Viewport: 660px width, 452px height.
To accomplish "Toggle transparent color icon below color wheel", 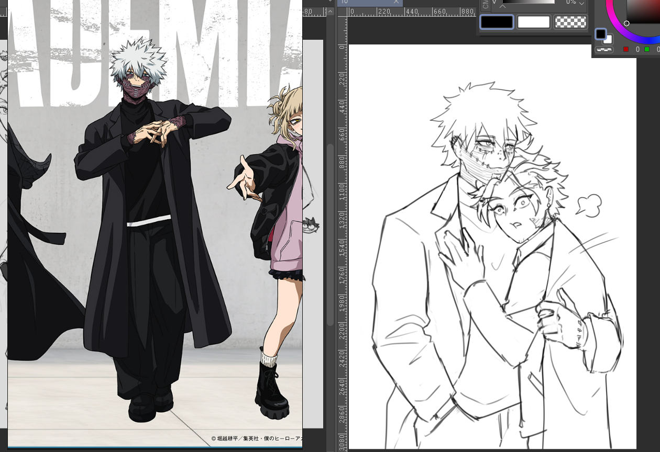I will point(605,50).
